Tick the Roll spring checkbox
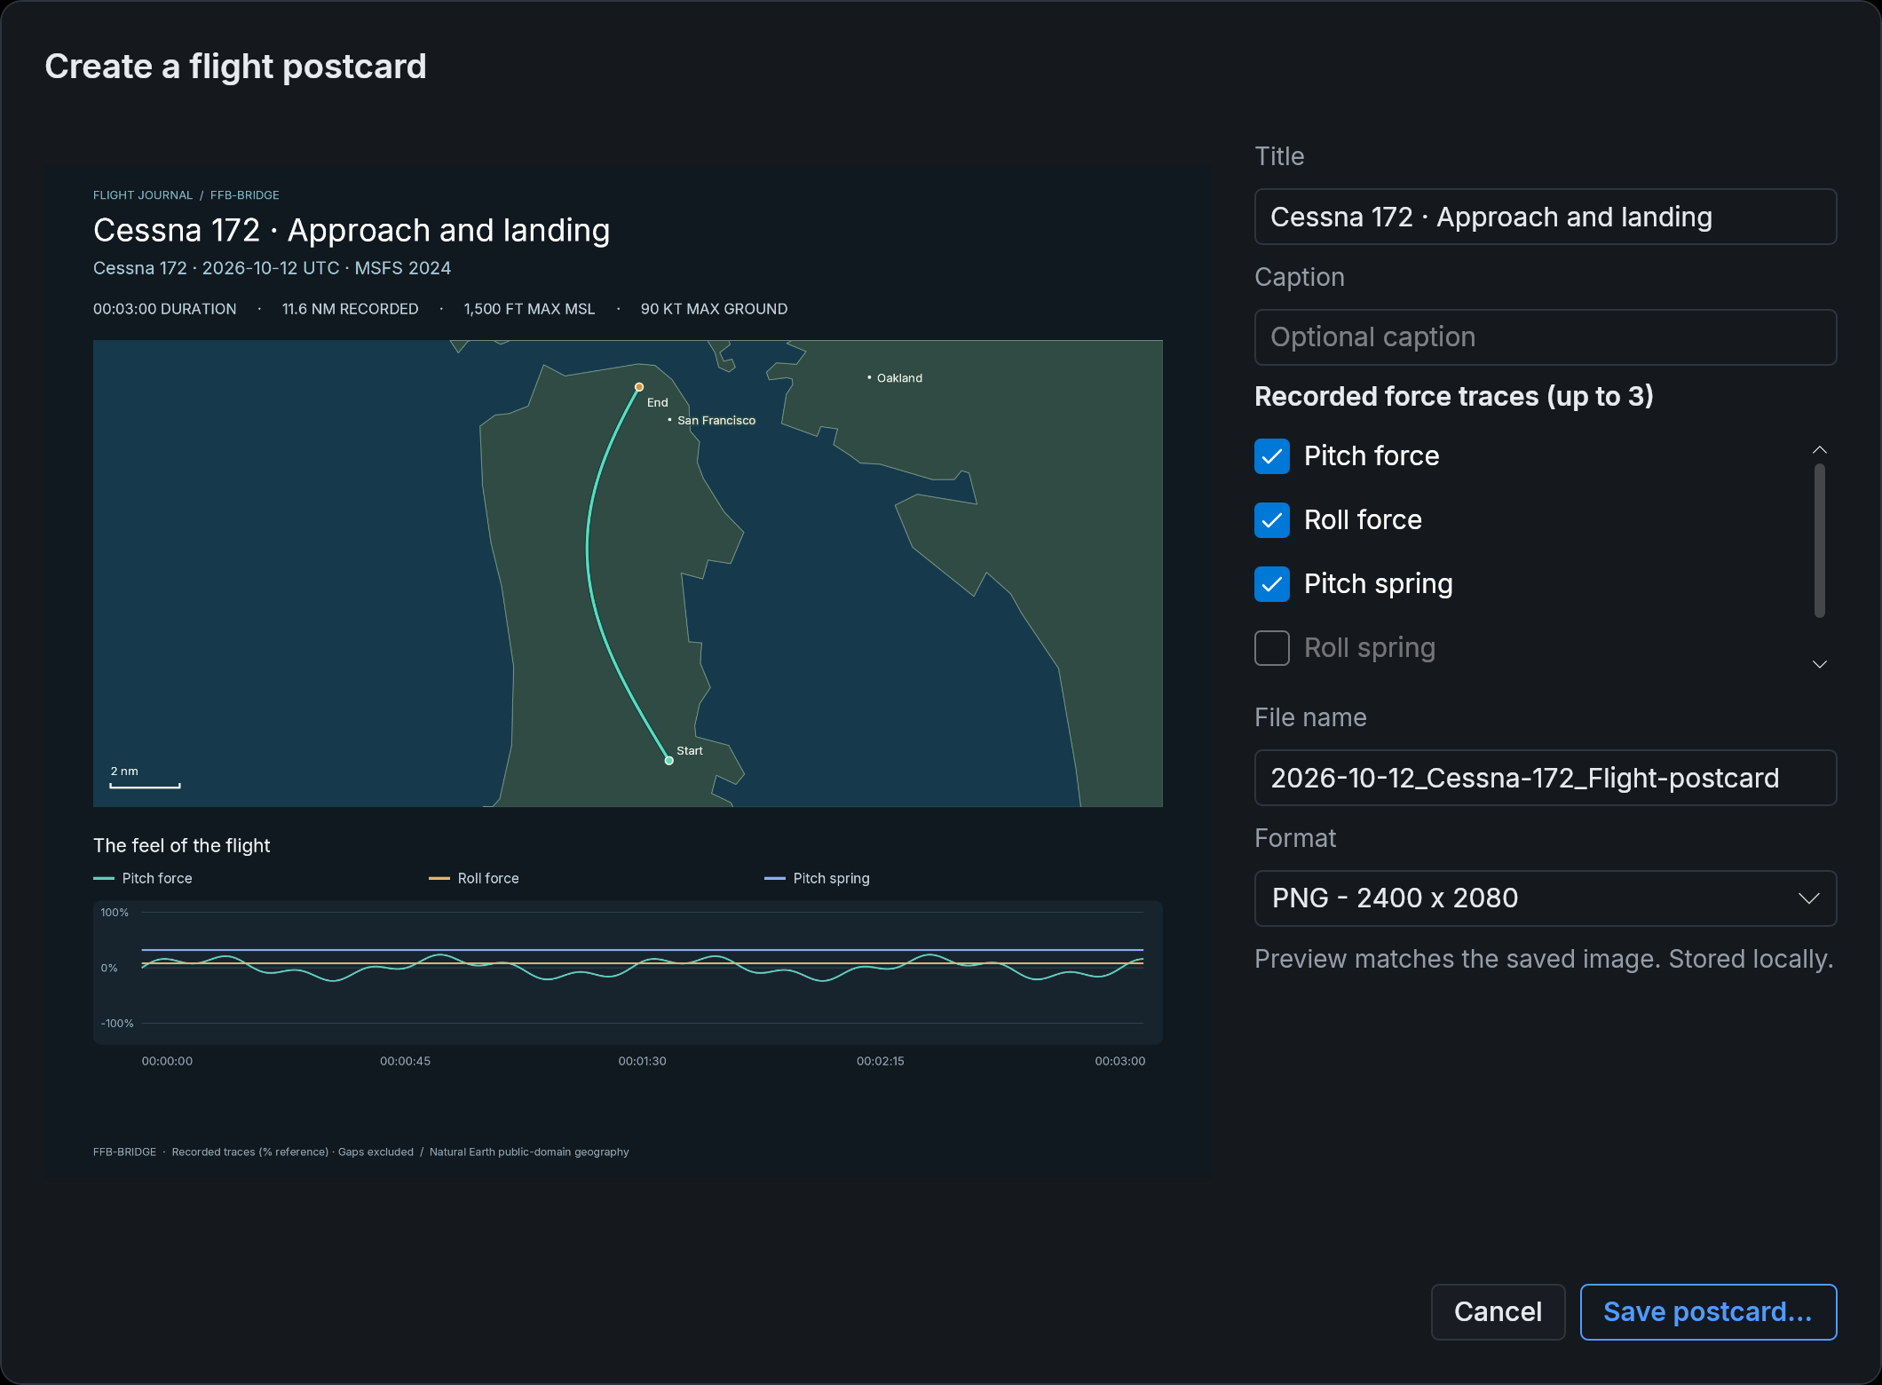This screenshot has width=1882, height=1385. pos(1271,648)
